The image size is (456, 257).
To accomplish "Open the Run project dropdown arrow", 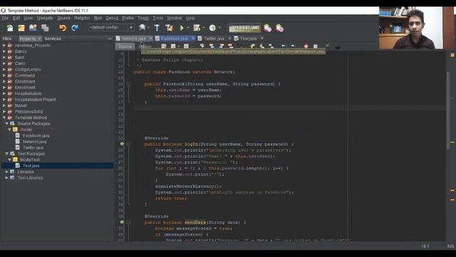I will [x=188, y=28].
